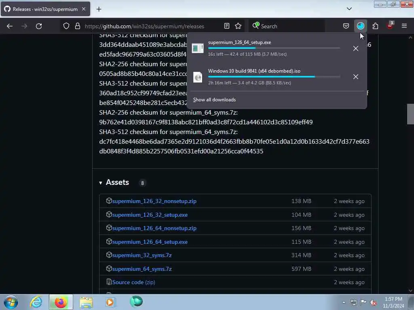This screenshot has height=310, width=414.
Task: Click the supermium_126_64_setup.exe asset link
Action: coord(150,242)
